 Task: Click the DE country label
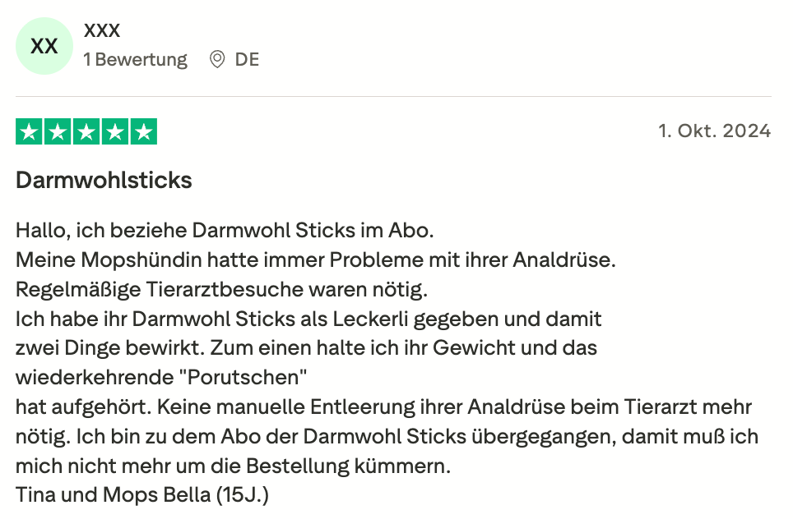247,60
